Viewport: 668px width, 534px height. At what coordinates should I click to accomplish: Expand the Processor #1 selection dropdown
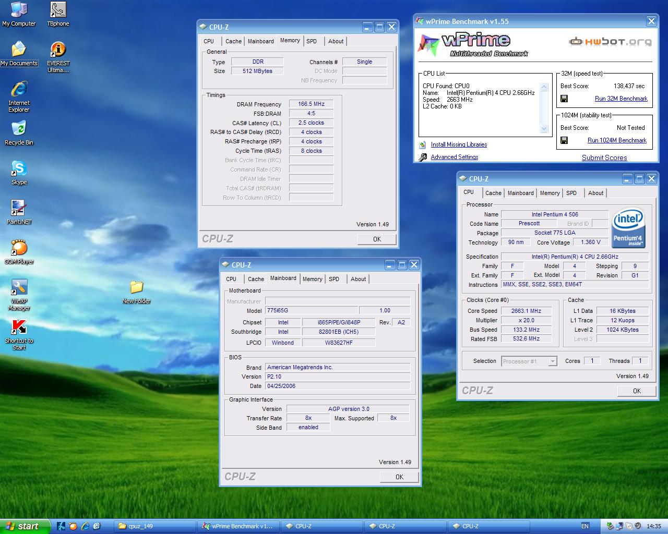point(553,361)
